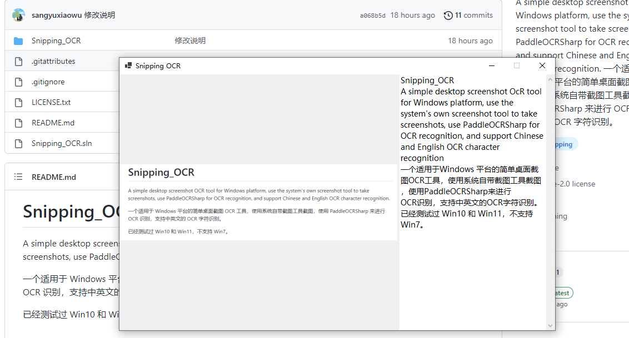The image size is (629, 338).
Task: Open the LICENSE.txt file
Action: [51, 103]
